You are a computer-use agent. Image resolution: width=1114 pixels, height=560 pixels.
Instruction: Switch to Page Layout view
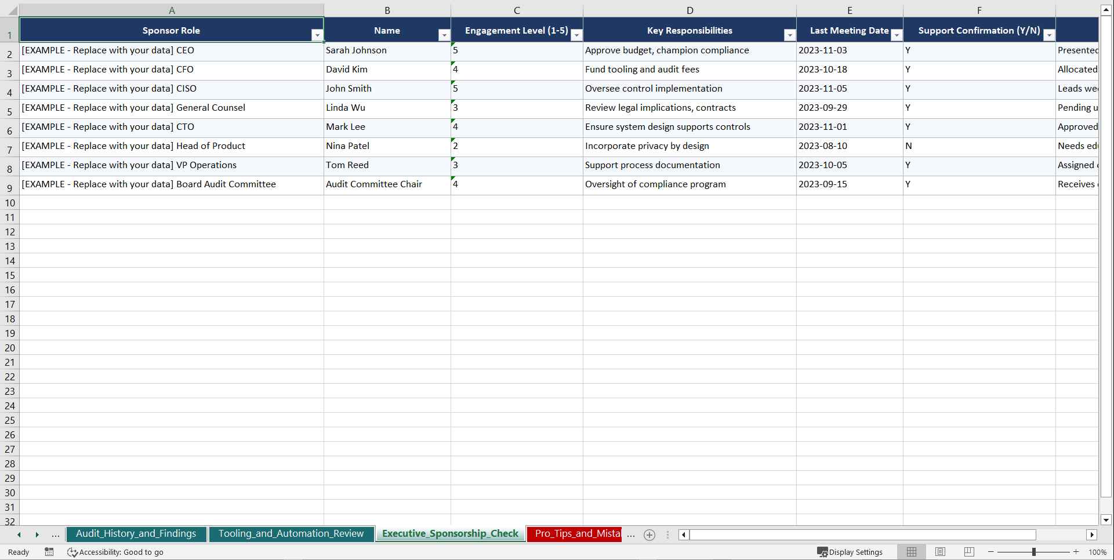(939, 552)
